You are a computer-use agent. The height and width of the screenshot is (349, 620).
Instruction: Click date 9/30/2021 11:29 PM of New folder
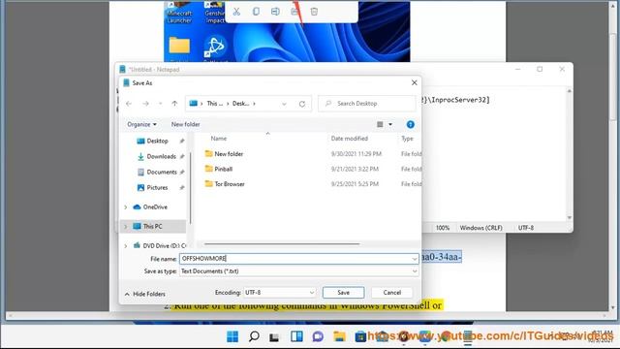point(356,154)
